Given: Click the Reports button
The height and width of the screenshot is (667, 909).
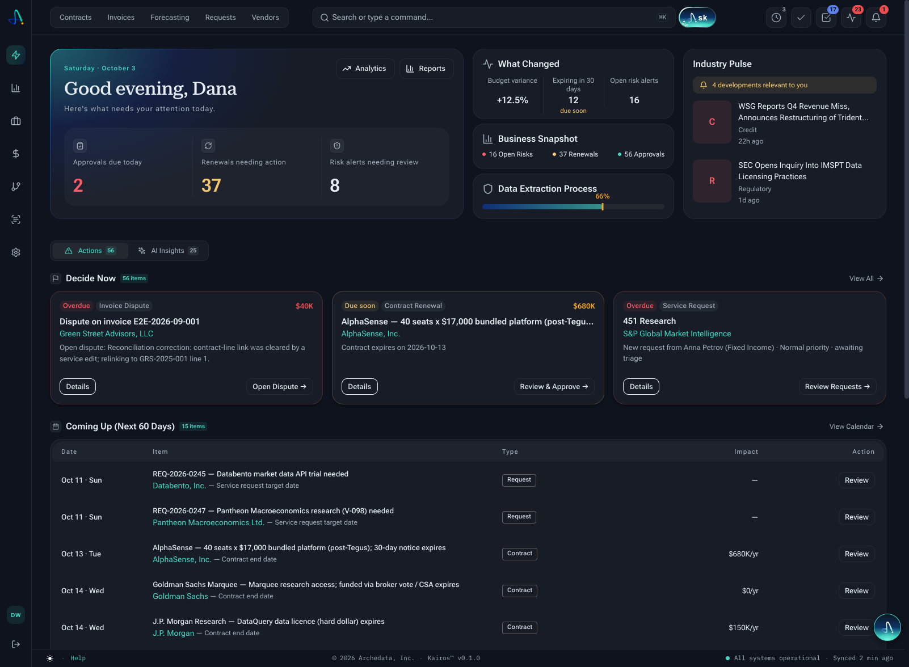Looking at the screenshot, I should (426, 69).
